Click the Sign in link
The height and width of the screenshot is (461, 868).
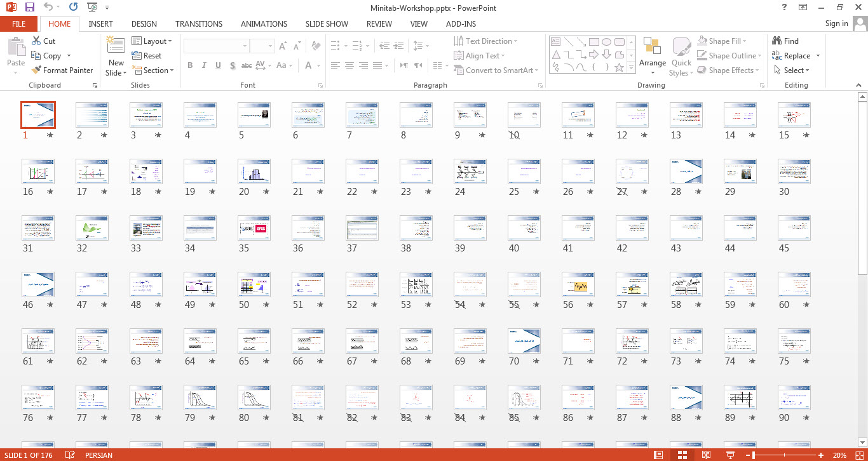click(x=836, y=23)
